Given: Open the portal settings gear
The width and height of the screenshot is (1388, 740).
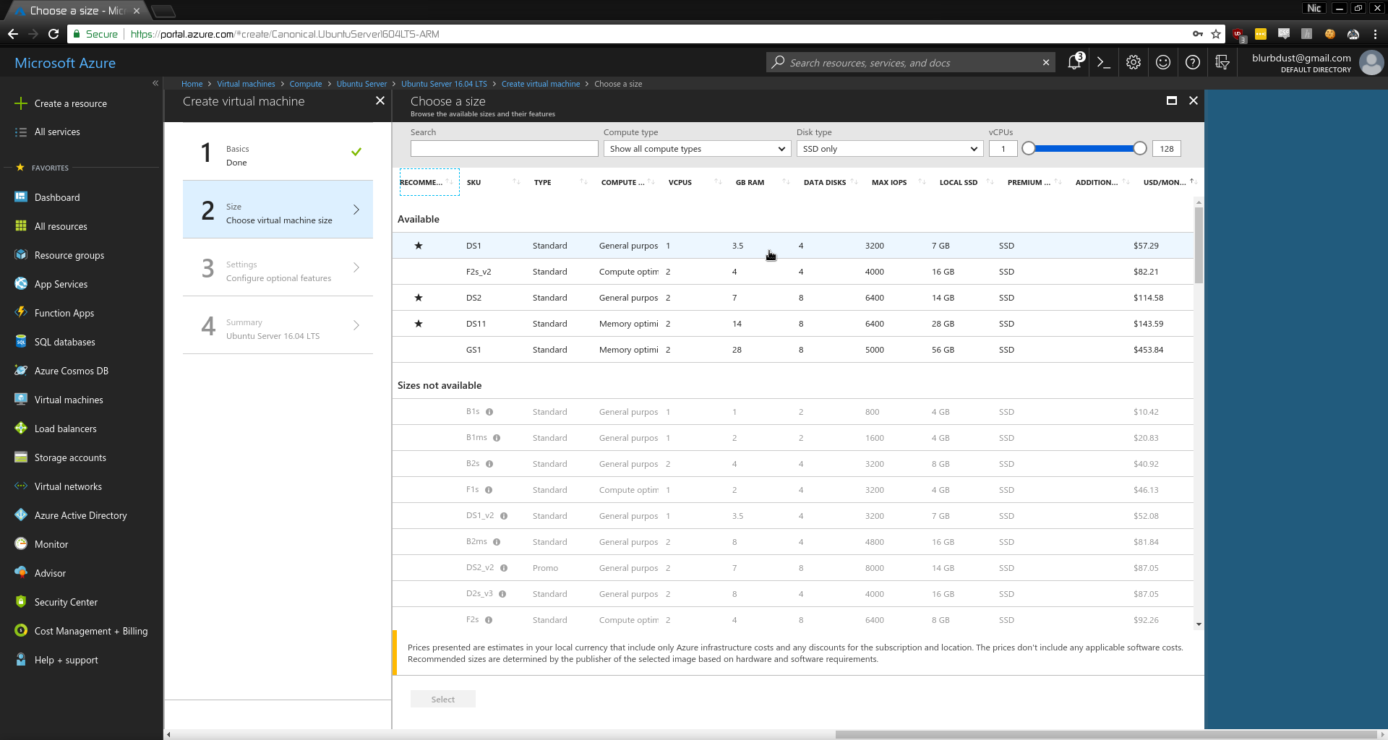Looking at the screenshot, I should pyautogui.click(x=1133, y=63).
